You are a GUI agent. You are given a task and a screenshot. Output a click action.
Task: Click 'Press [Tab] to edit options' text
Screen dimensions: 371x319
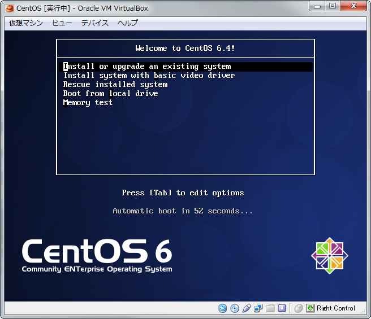[x=183, y=193]
